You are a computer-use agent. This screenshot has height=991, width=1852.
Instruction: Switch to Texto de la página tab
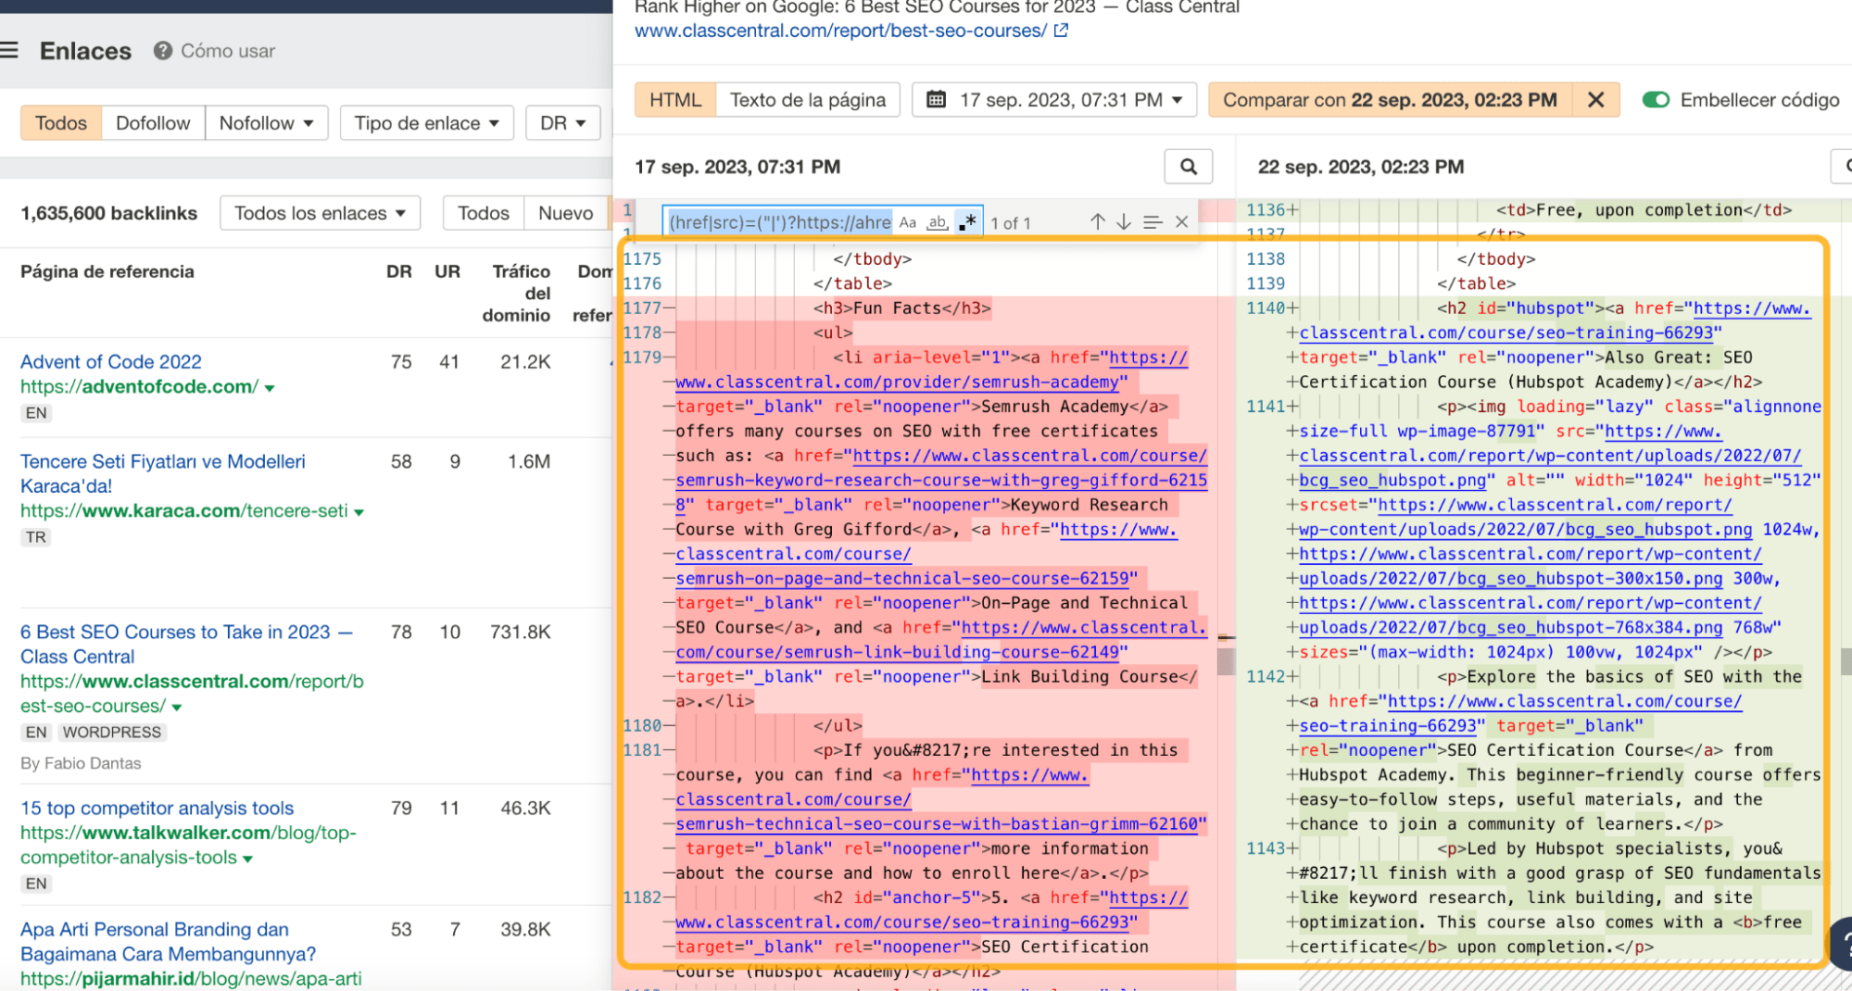807,100
